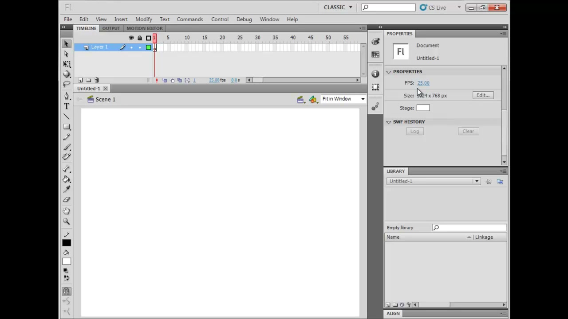Click the Library search field
This screenshot has height=319, width=568.
tap(469, 228)
